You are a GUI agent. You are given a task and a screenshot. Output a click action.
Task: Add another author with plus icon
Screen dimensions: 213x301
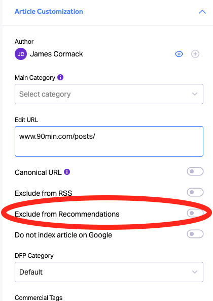[195, 54]
